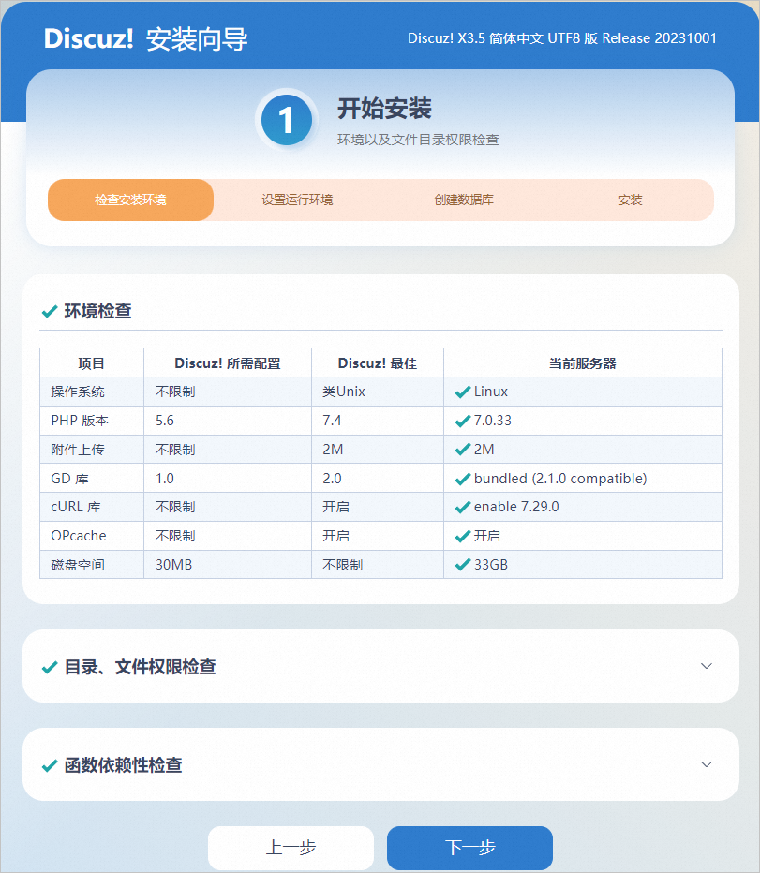Select the 创建数据库 step tab
The image size is (760, 873).
tap(464, 200)
